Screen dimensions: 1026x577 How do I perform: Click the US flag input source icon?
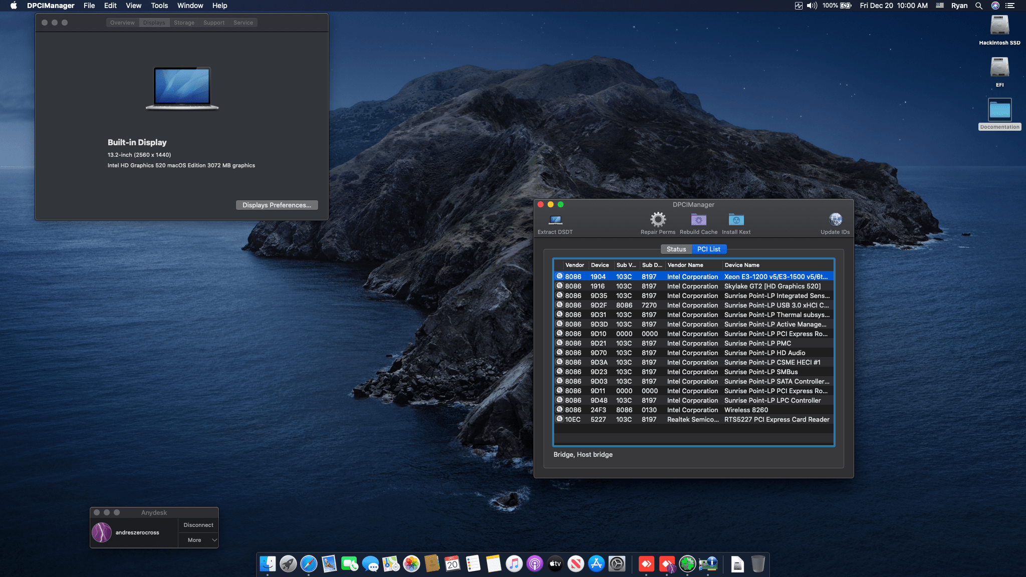pyautogui.click(x=940, y=6)
